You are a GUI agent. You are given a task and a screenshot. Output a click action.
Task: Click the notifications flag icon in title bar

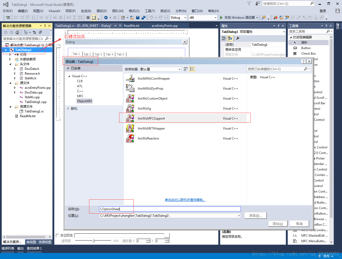pos(249,3)
